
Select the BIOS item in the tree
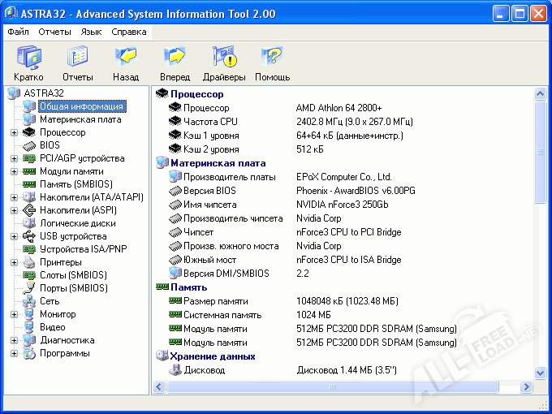click(x=50, y=145)
